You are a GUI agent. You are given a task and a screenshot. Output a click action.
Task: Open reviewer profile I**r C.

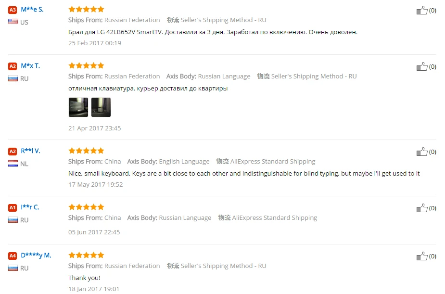(x=30, y=207)
